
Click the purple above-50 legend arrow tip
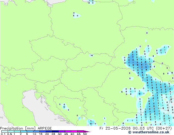[x=87, y=131]
